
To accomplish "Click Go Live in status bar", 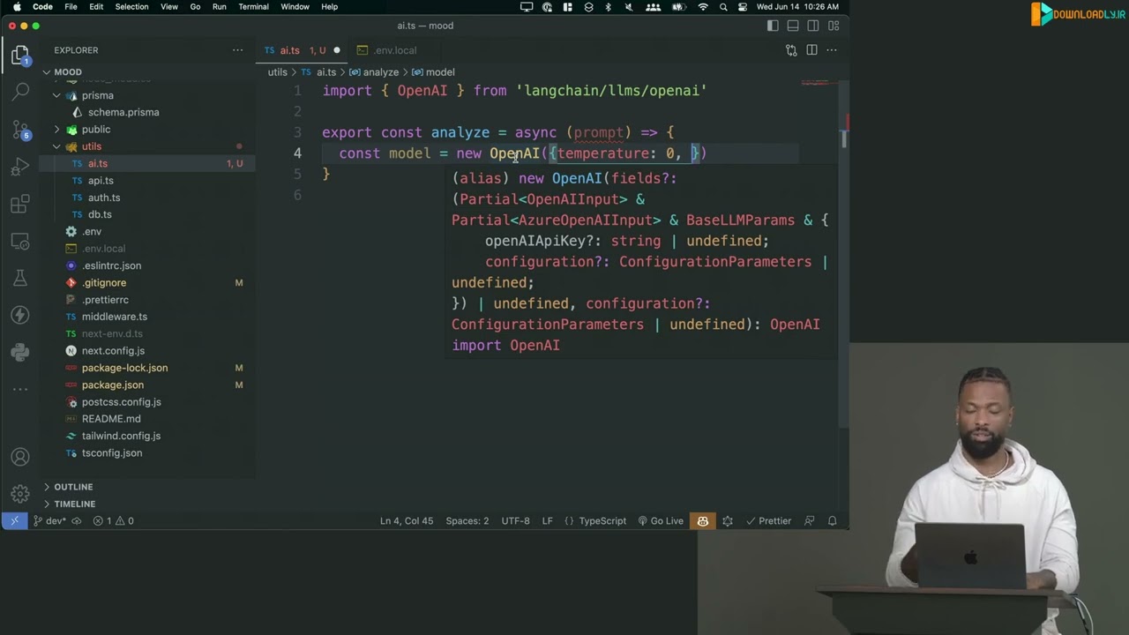I will click(x=660, y=521).
